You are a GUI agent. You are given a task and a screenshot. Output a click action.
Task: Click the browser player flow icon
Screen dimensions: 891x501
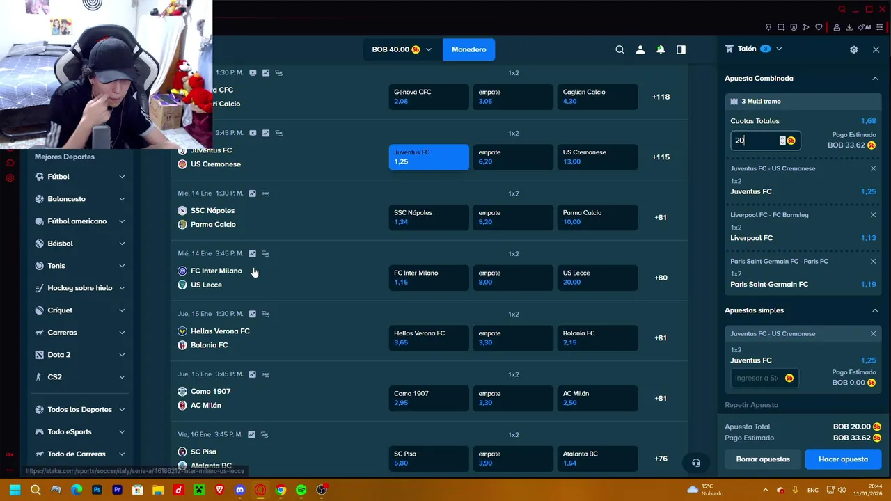coord(806,27)
